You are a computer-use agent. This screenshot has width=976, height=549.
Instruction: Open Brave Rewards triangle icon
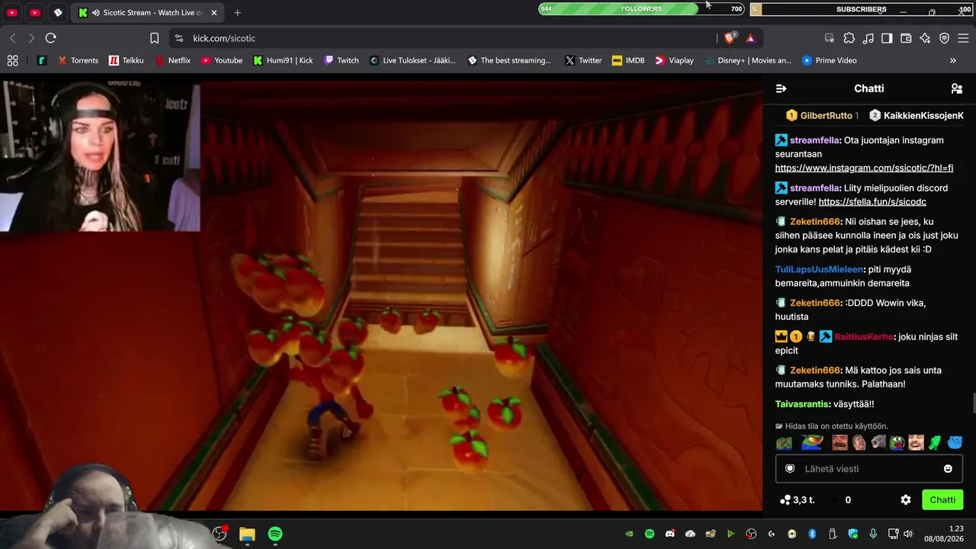click(x=750, y=38)
